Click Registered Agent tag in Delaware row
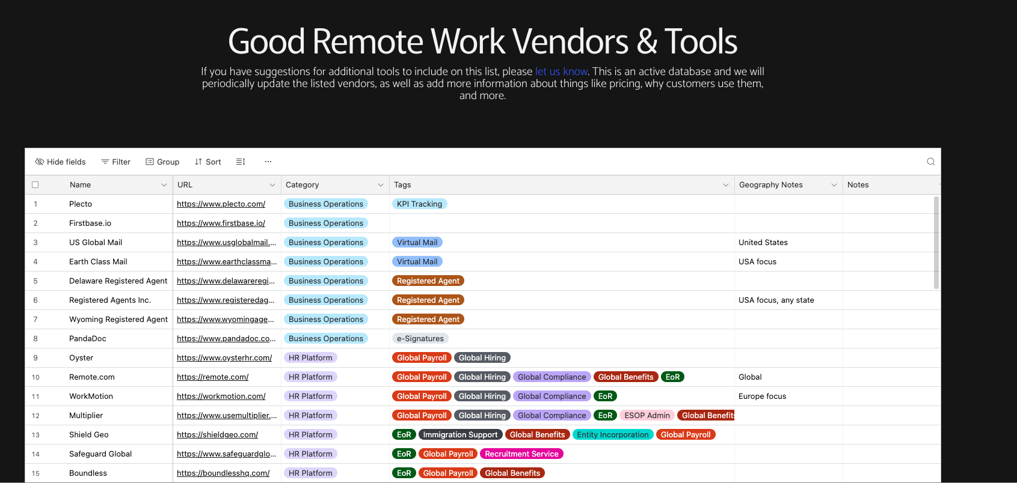The width and height of the screenshot is (1017, 483). pyautogui.click(x=428, y=281)
